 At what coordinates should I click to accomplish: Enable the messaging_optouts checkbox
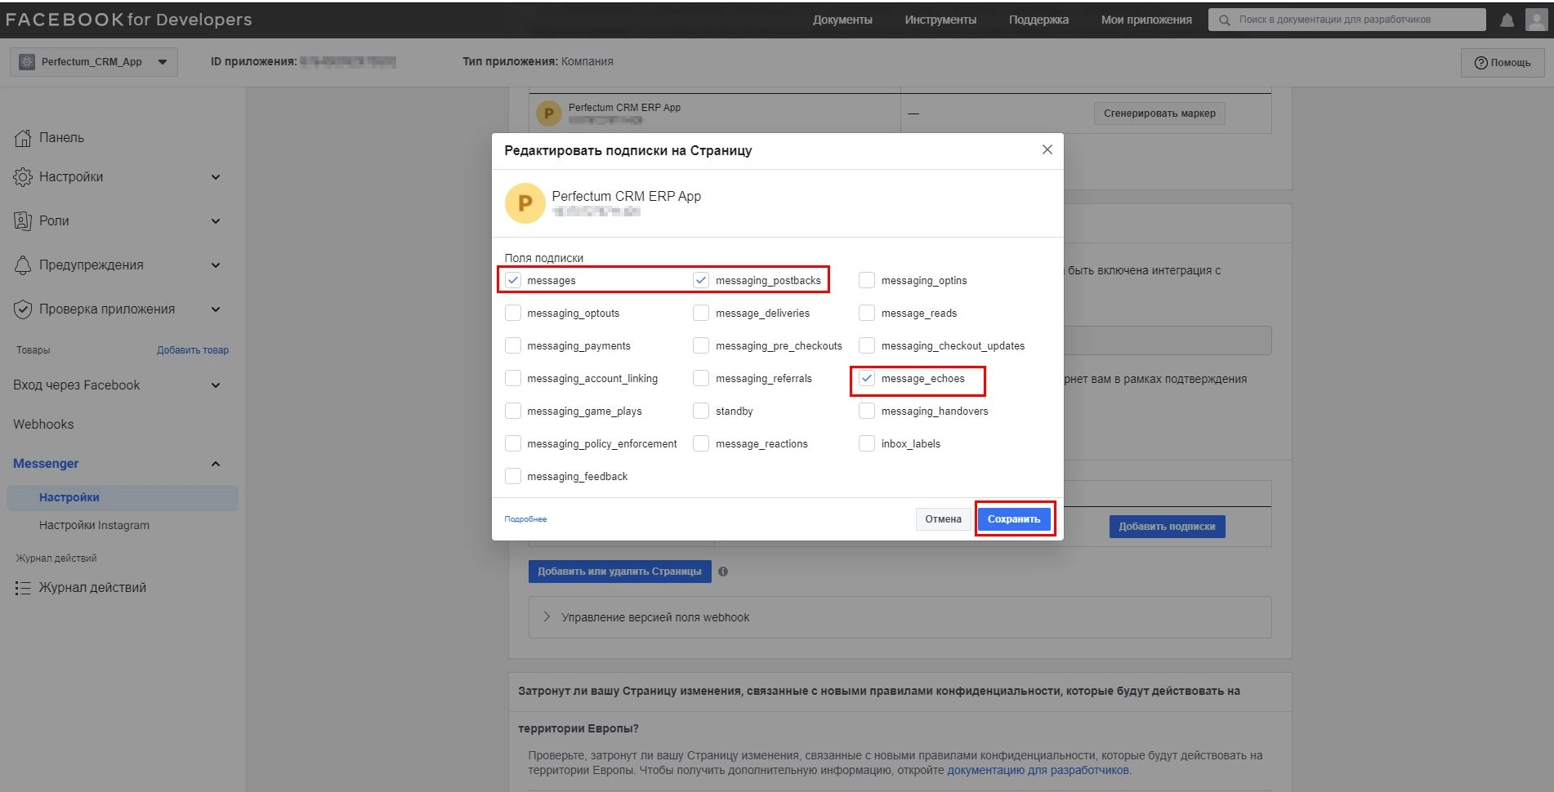pos(513,313)
